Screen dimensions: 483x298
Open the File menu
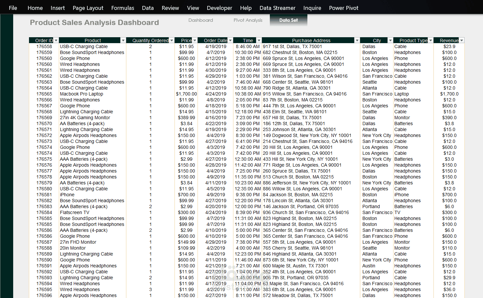[x=13, y=8]
